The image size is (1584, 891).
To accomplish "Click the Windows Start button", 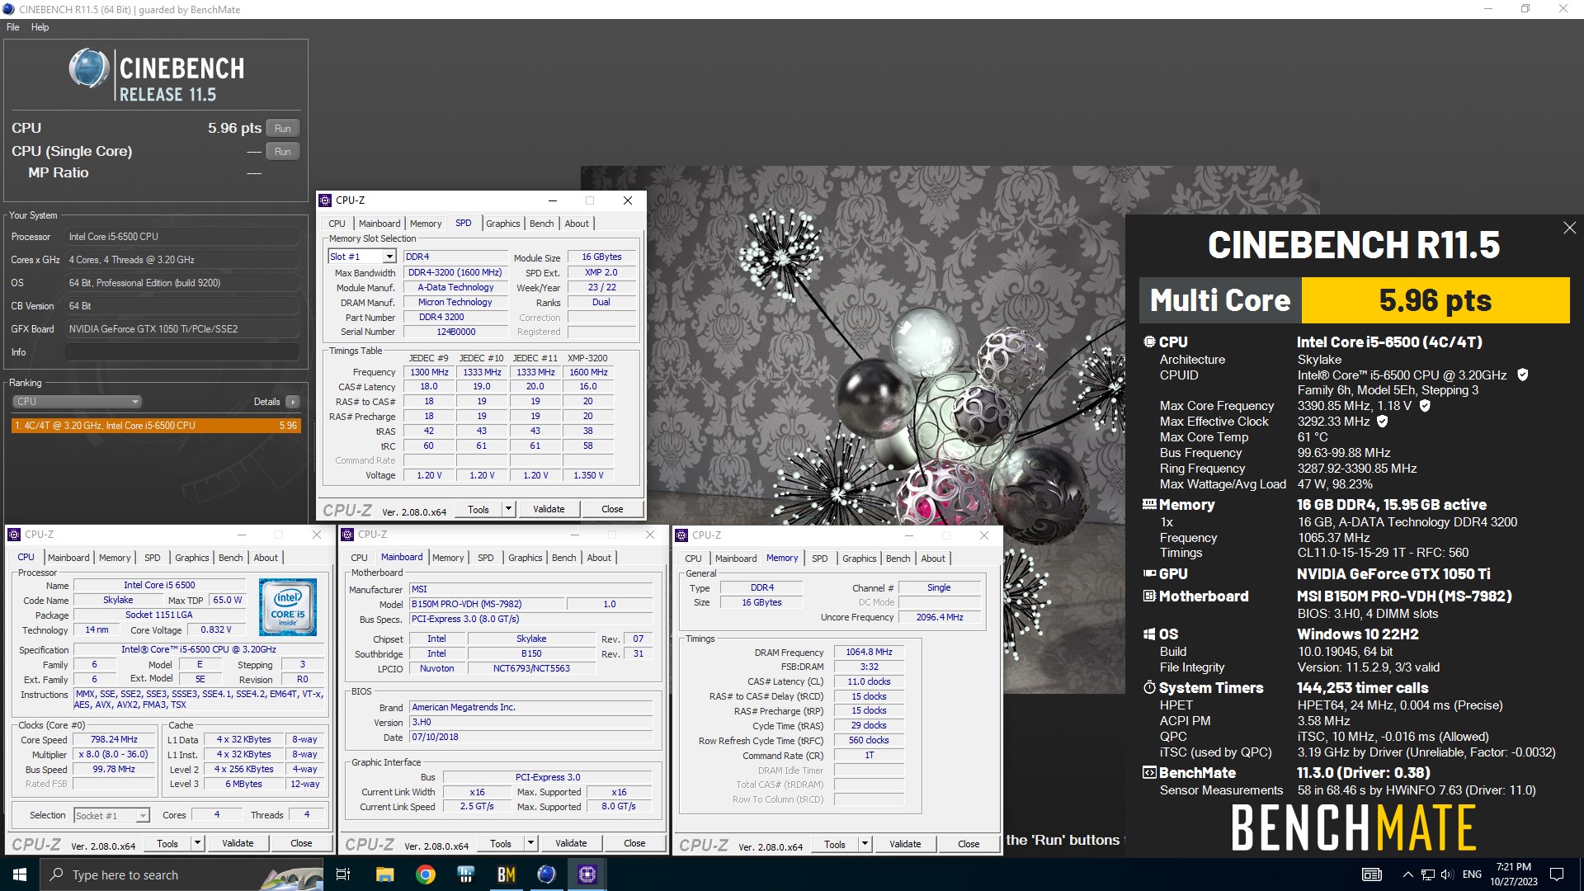I will tap(20, 874).
